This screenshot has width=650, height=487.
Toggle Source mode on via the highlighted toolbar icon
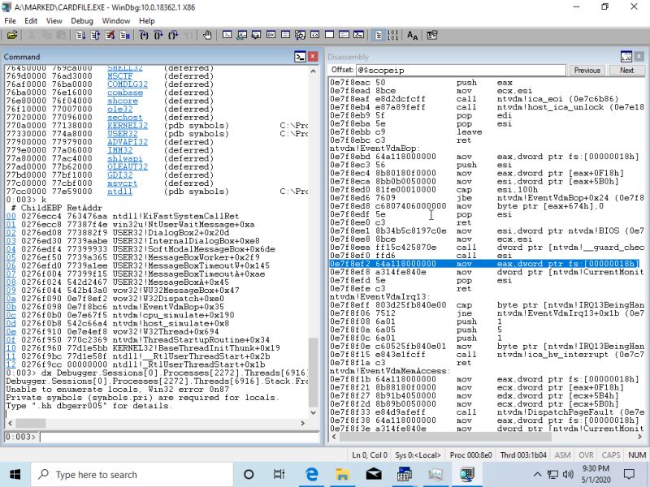tap(378, 36)
